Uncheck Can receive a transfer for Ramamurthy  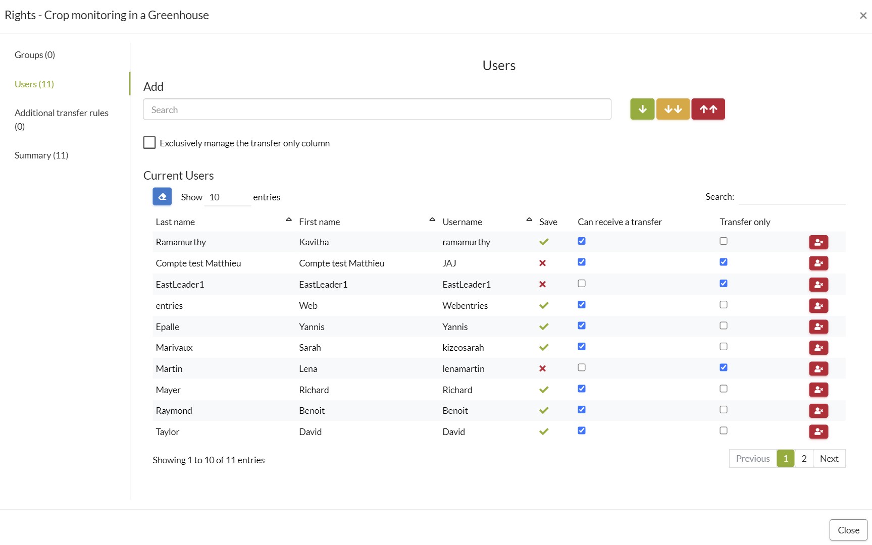click(582, 241)
